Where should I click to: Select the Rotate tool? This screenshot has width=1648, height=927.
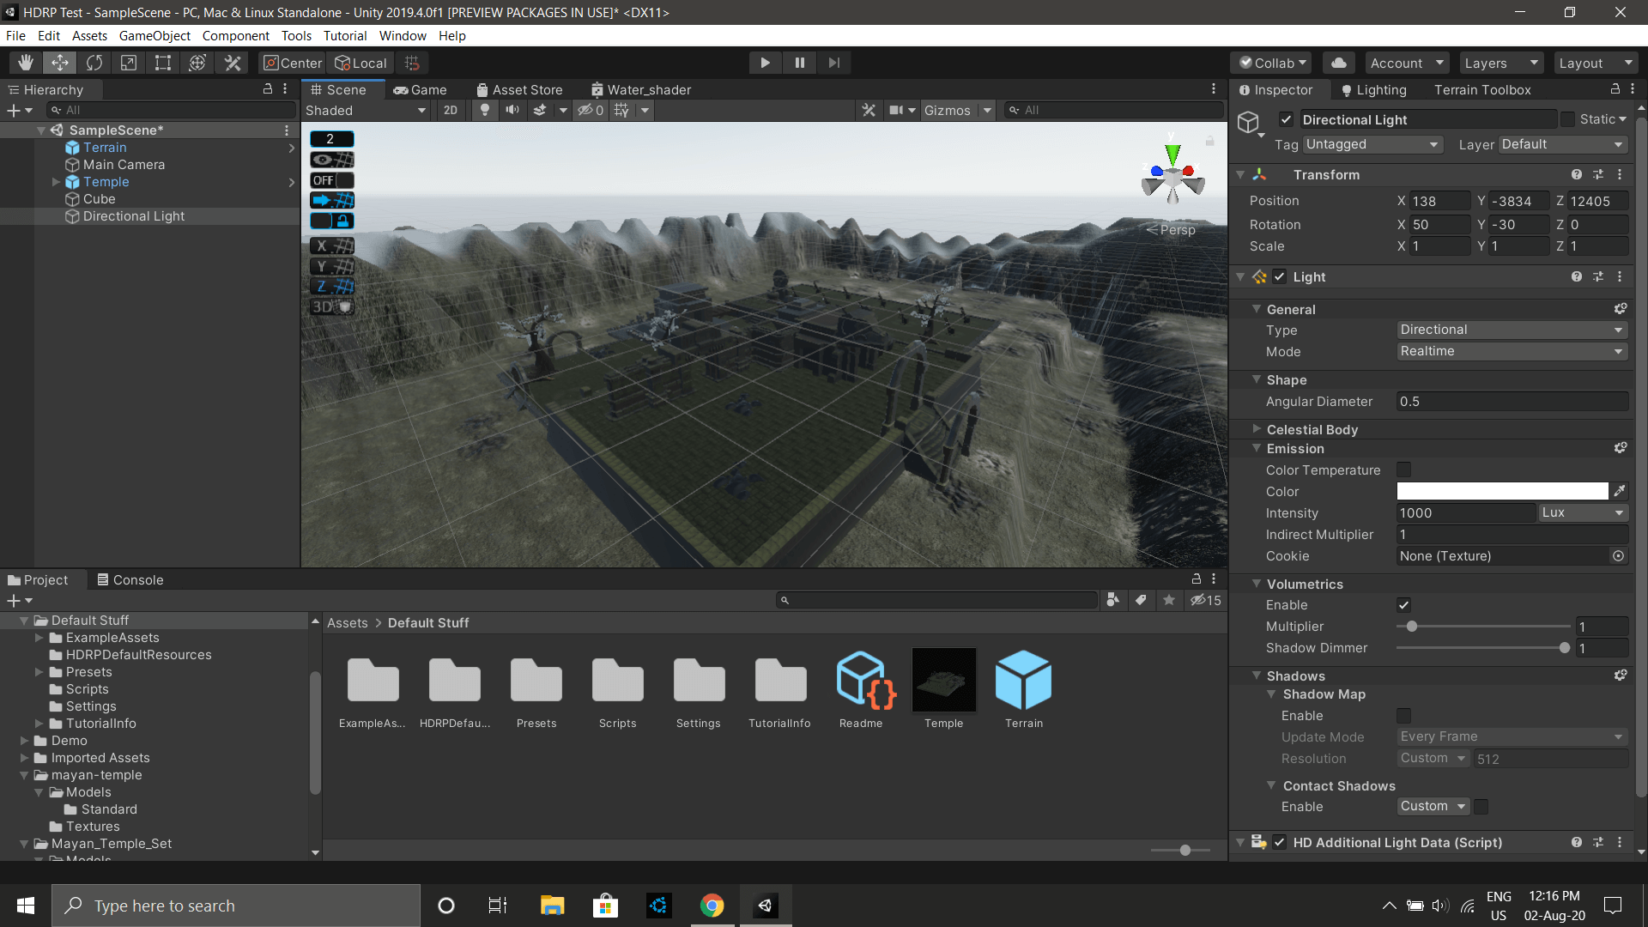pos(94,63)
